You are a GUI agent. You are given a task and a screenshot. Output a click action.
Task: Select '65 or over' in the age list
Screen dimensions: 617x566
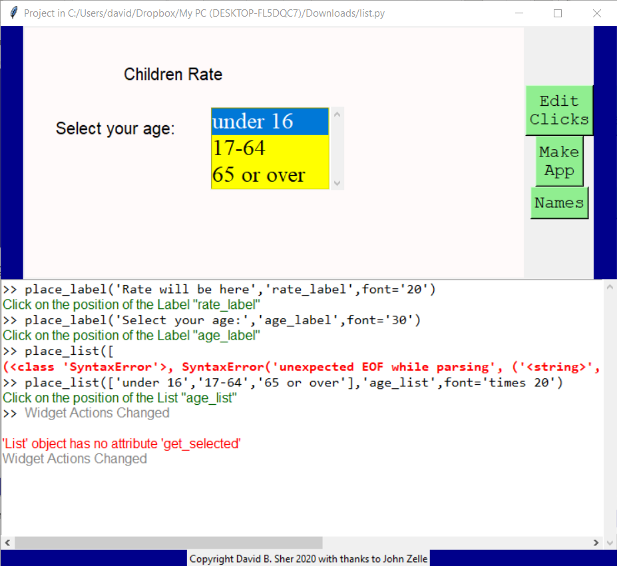[270, 174]
